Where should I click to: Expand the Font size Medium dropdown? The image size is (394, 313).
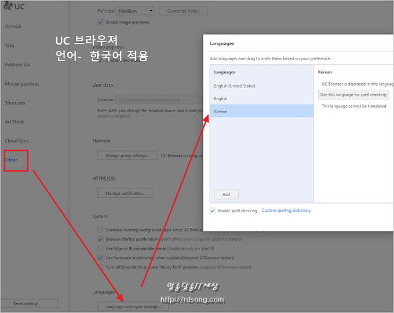coord(135,11)
